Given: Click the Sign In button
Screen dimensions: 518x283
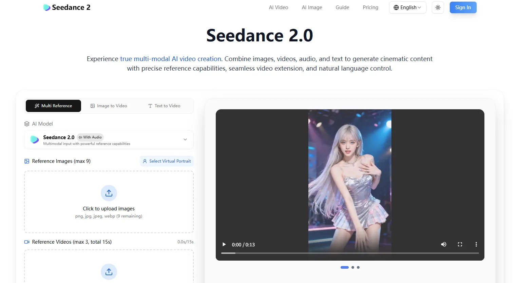Looking at the screenshot, I should [x=463, y=7].
